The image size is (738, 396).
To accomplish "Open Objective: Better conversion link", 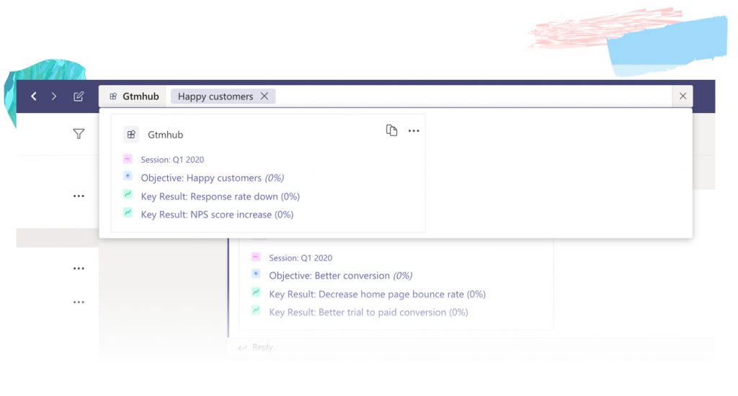I will 340,276.
